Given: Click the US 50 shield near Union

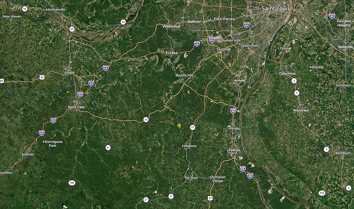Looking at the screenshot, I should tap(42, 78).
